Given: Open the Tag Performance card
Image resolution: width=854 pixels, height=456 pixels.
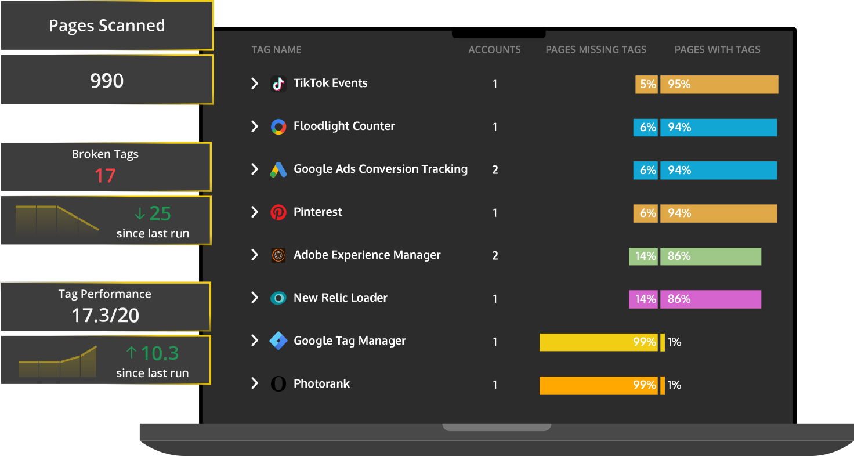Looking at the screenshot, I should [105, 307].
